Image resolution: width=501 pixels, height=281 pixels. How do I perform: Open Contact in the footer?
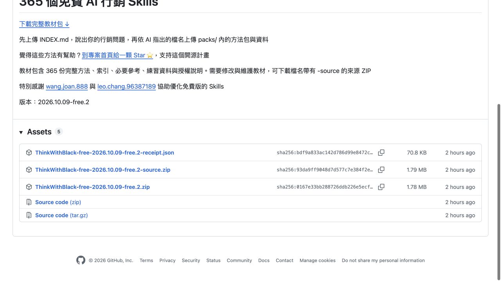click(x=285, y=260)
